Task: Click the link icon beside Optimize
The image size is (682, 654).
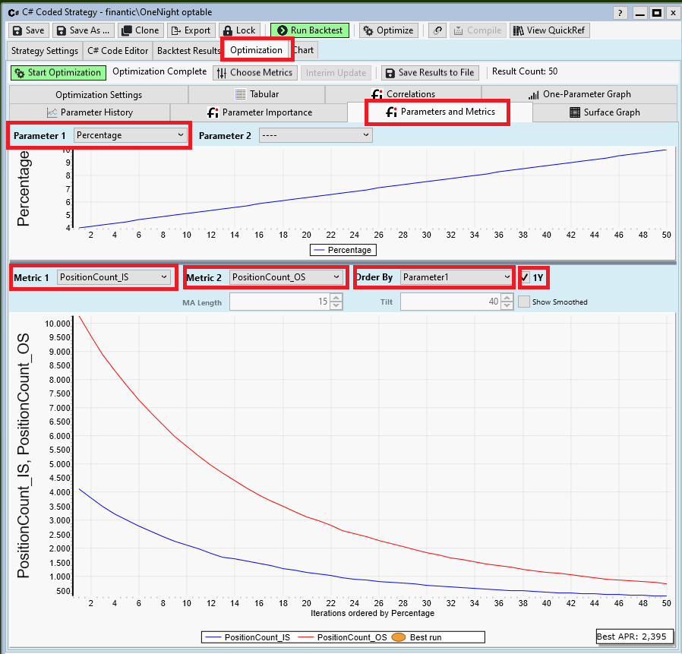Action: coord(437,30)
